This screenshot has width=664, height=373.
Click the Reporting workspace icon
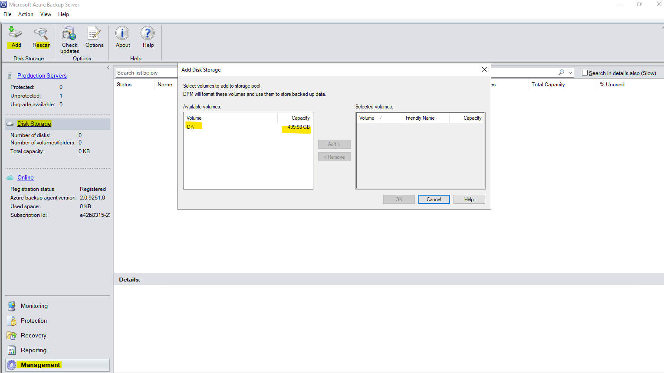point(12,350)
